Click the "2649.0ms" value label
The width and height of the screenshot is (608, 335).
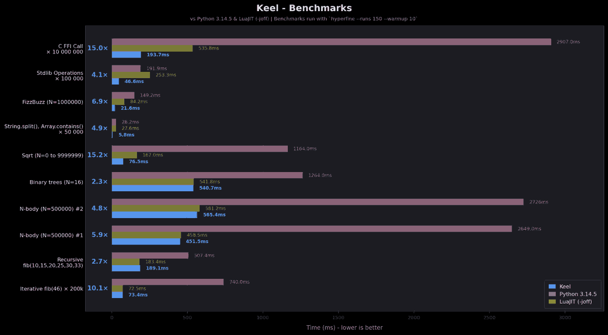[x=529, y=229]
